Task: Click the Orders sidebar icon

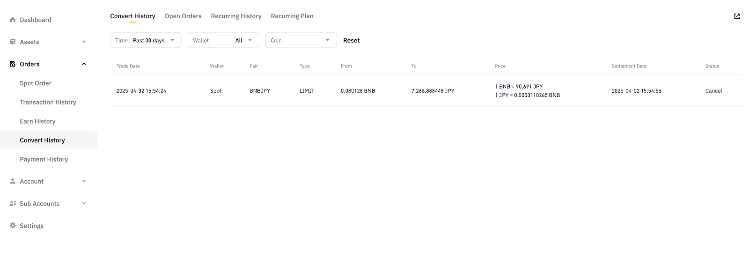Action: click(x=13, y=64)
